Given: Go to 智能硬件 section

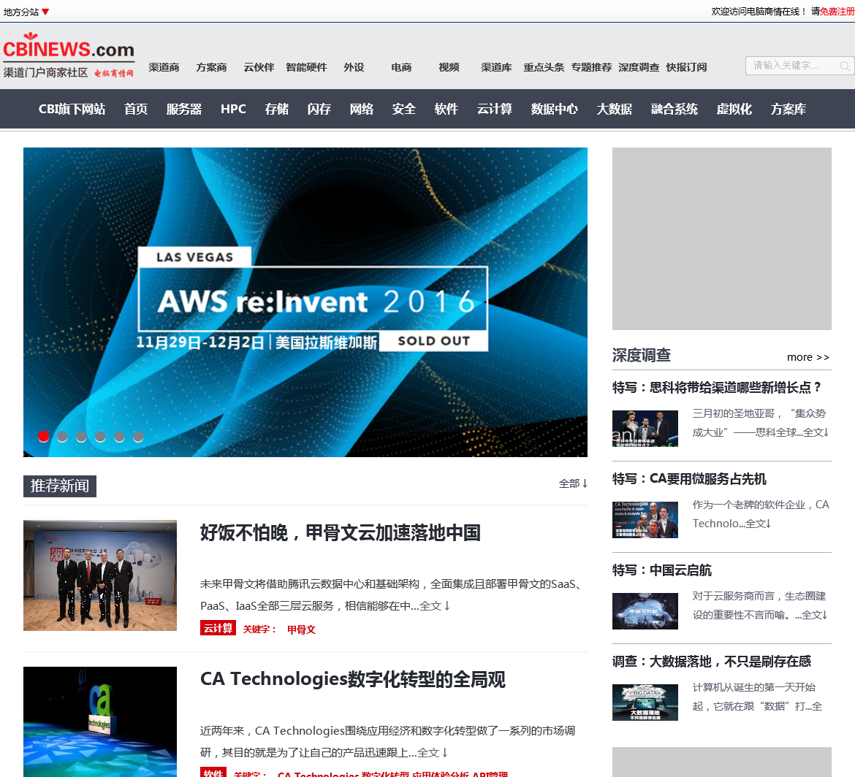Looking at the screenshot, I should point(306,67).
